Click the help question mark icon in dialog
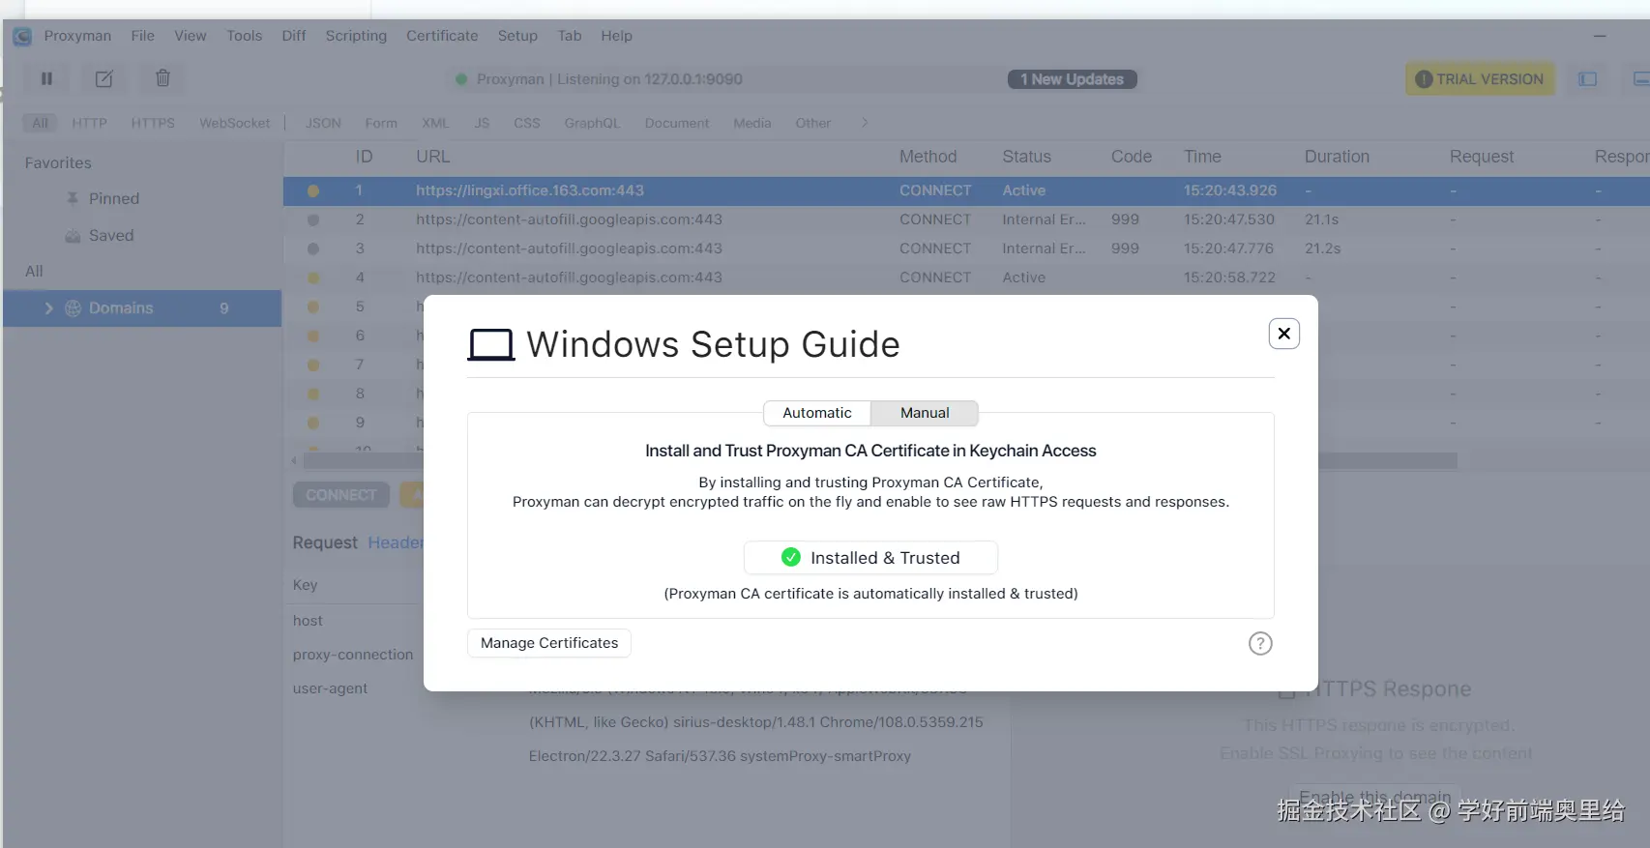Viewport: 1650px width, 848px height. 1260,644
